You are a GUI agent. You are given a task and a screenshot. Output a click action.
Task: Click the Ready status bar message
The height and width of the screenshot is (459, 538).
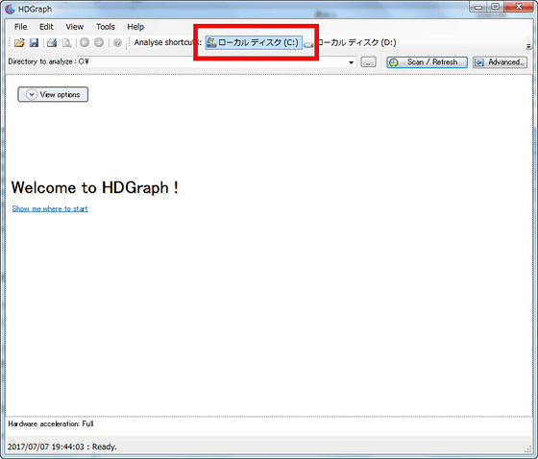62,447
